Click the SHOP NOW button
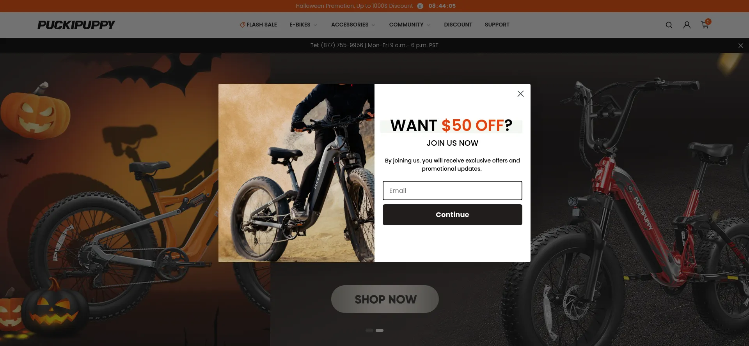 coord(385,299)
